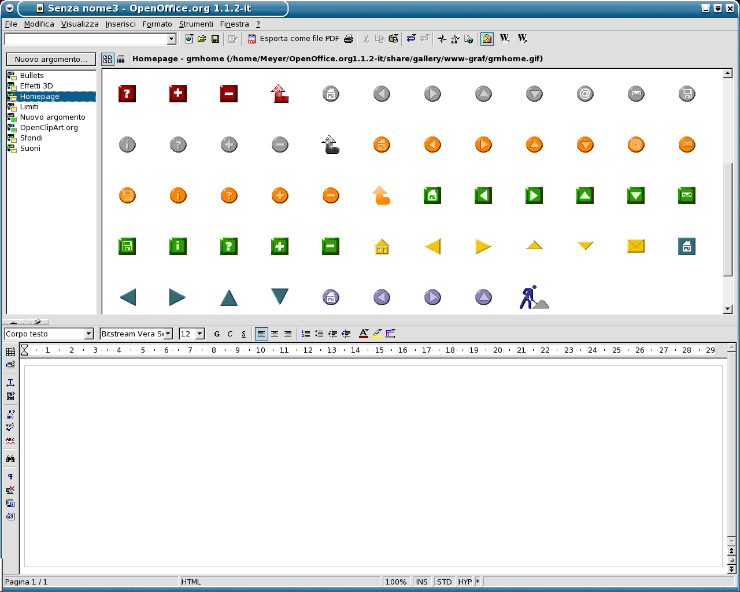Open the Find binoculars tool
The image size is (740, 592).
click(10, 459)
